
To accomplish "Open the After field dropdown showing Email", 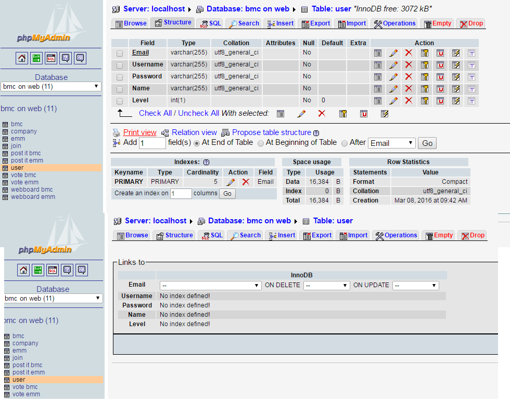I will coord(391,143).
